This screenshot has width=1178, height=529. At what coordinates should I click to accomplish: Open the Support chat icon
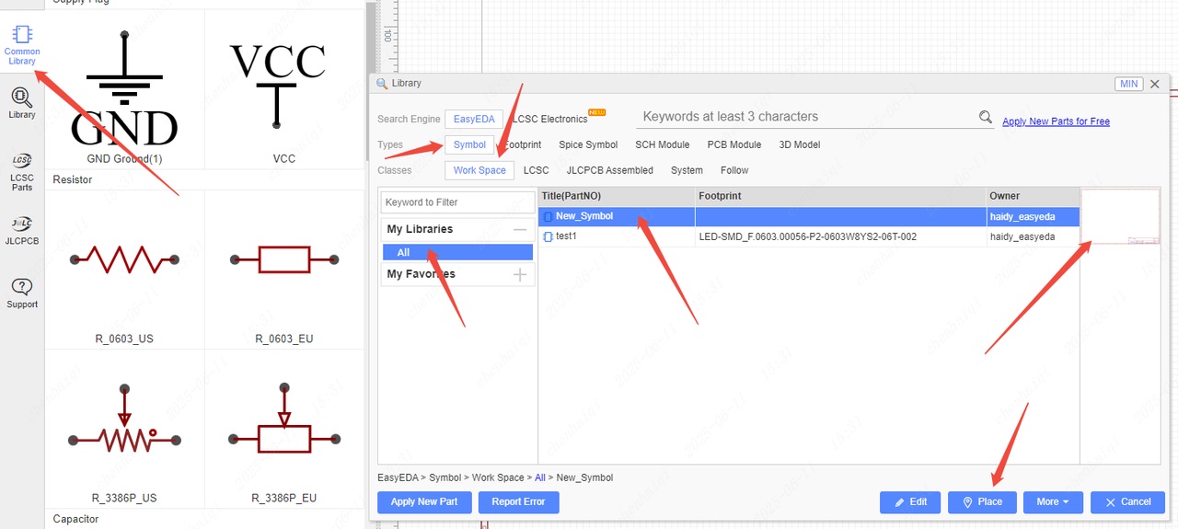[x=22, y=293]
